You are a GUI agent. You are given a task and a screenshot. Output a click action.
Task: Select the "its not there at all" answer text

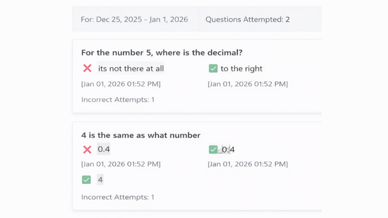131,69
